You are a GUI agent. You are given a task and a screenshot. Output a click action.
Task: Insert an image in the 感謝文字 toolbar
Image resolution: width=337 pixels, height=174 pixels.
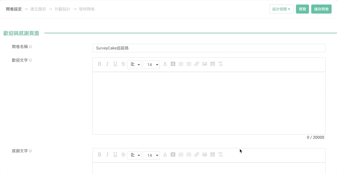[x=205, y=155]
